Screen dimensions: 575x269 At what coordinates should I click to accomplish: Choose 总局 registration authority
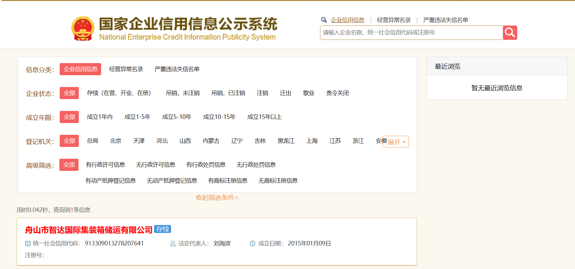click(93, 141)
